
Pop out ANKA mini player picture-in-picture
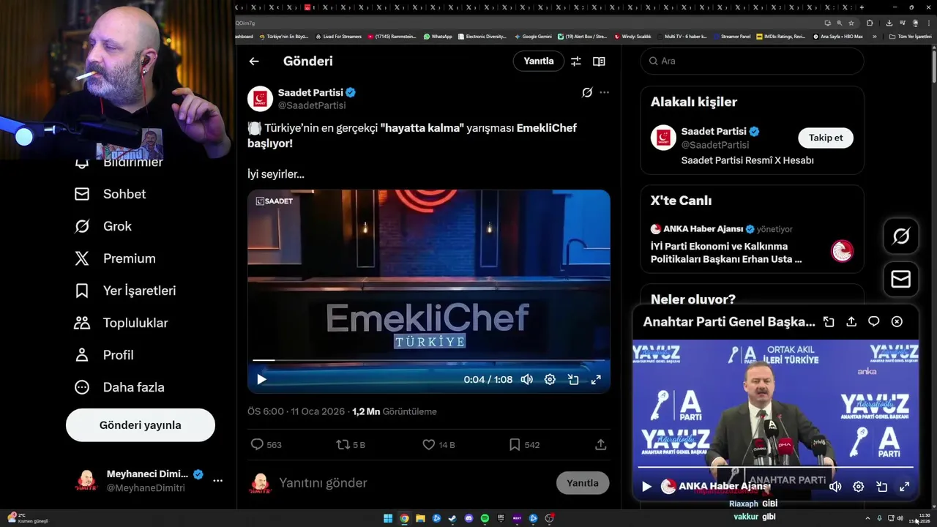coord(881,487)
